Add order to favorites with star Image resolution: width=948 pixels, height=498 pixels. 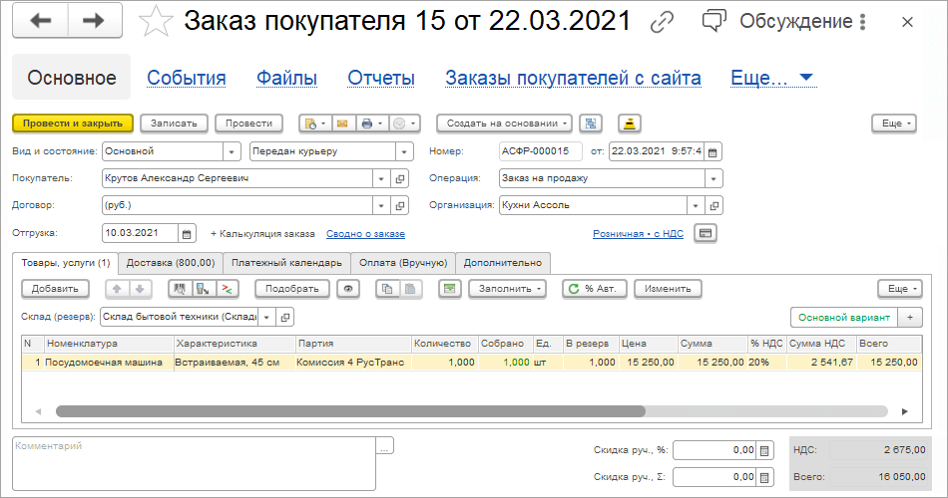[156, 22]
